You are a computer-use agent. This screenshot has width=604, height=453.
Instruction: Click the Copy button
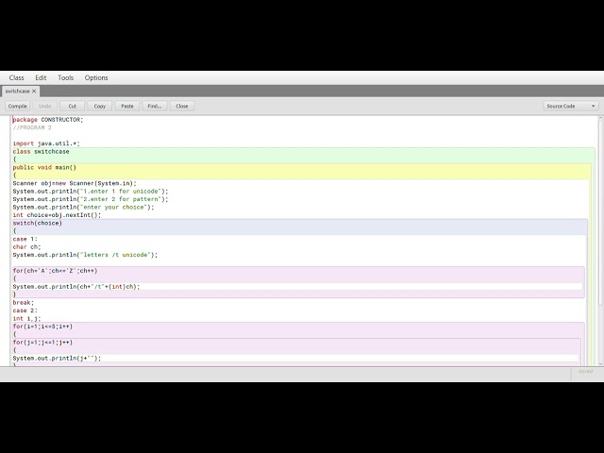pyautogui.click(x=100, y=106)
